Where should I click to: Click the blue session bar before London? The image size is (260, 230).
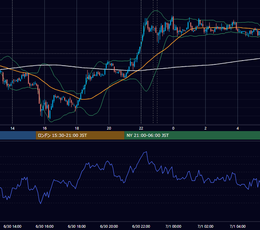click(18, 135)
